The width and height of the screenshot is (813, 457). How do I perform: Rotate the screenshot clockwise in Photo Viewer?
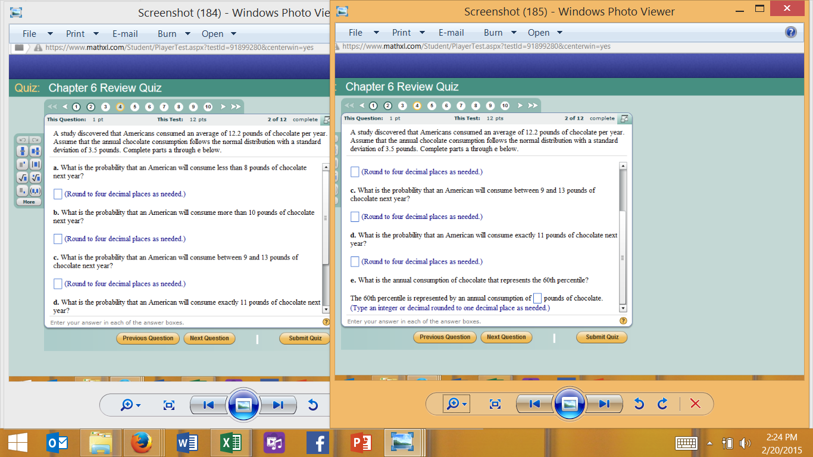661,403
